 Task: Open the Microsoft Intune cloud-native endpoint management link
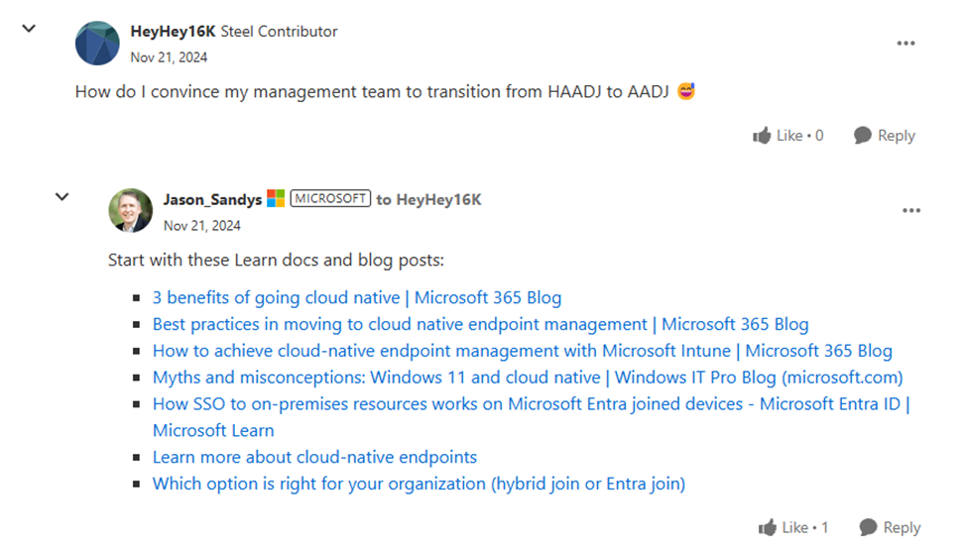pyautogui.click(x=522, y=351)
